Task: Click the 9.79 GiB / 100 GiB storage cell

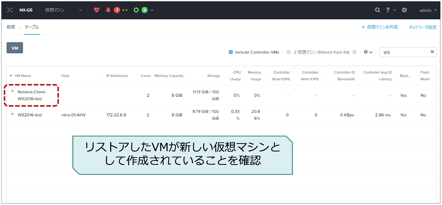Action: [206, 115]
